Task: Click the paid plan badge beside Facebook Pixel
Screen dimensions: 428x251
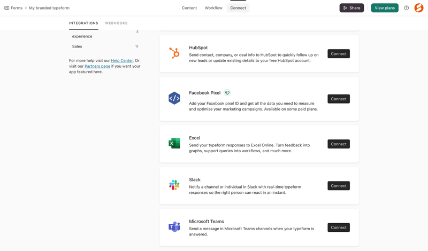Action: (x=227, y=93)
